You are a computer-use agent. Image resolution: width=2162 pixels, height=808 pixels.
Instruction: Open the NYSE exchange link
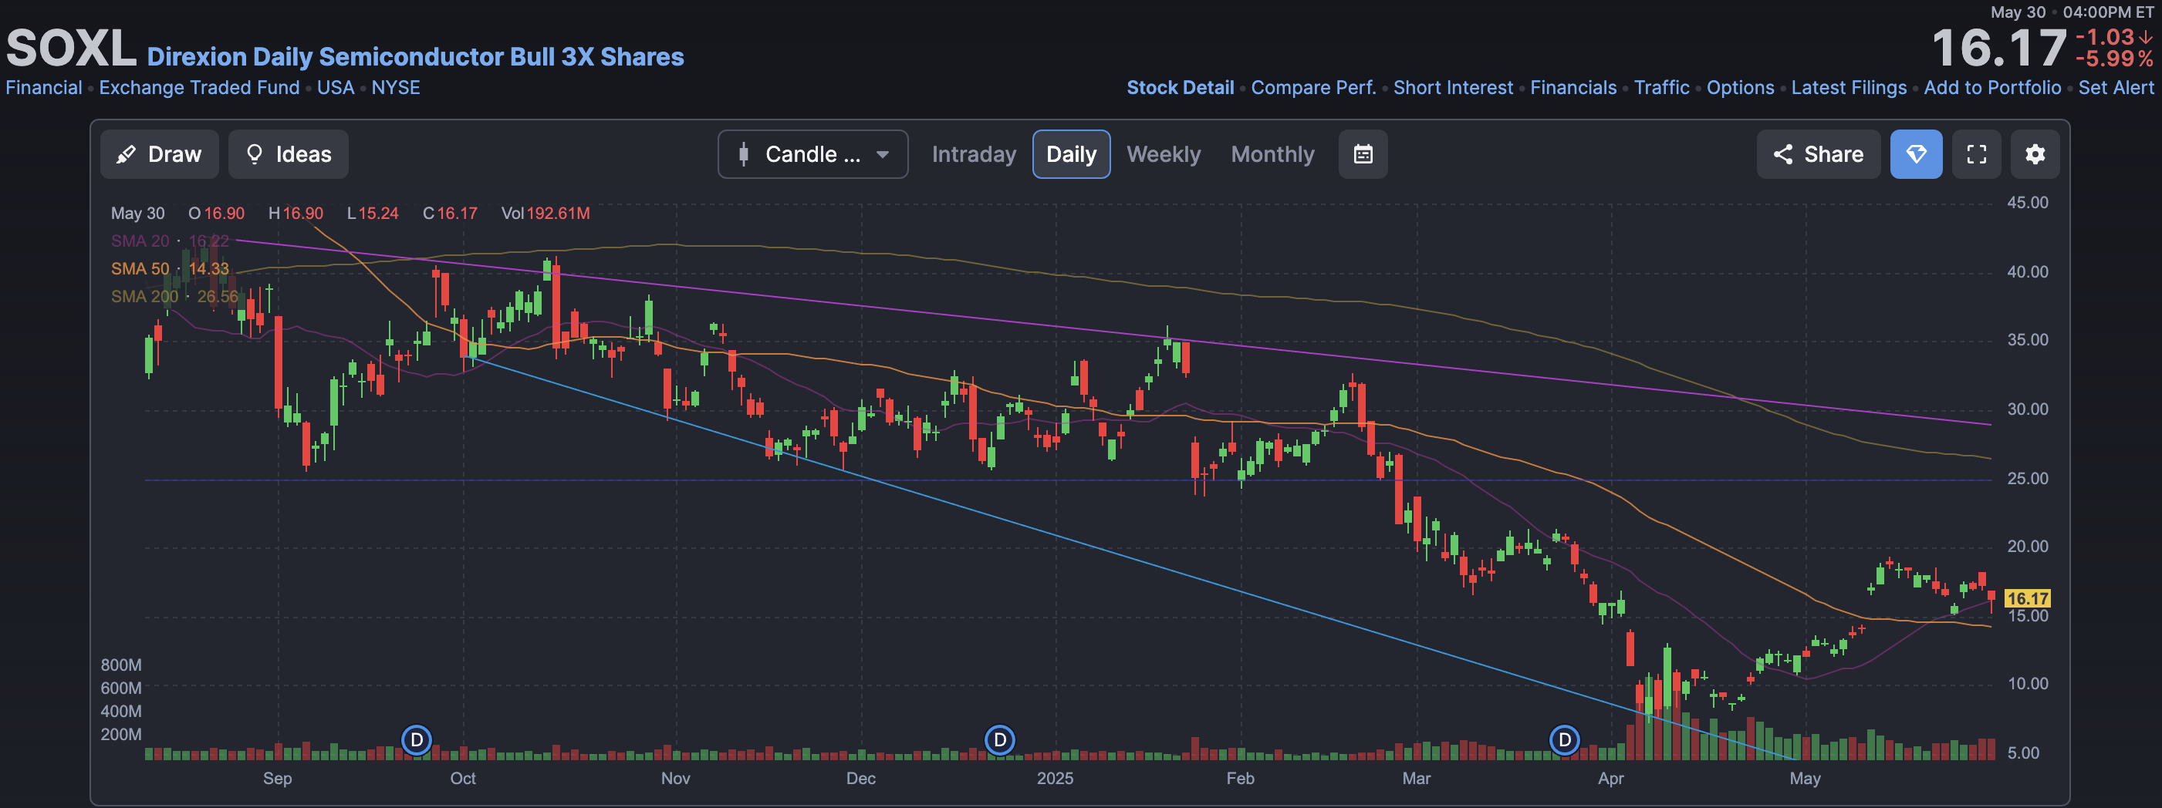coord(396,87)
